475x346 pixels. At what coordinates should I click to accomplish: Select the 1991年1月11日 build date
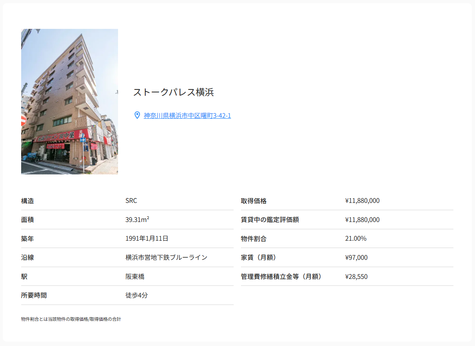point(147,239)
